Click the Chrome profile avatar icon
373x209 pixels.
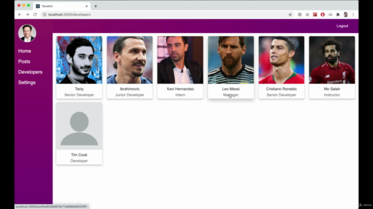346,15
